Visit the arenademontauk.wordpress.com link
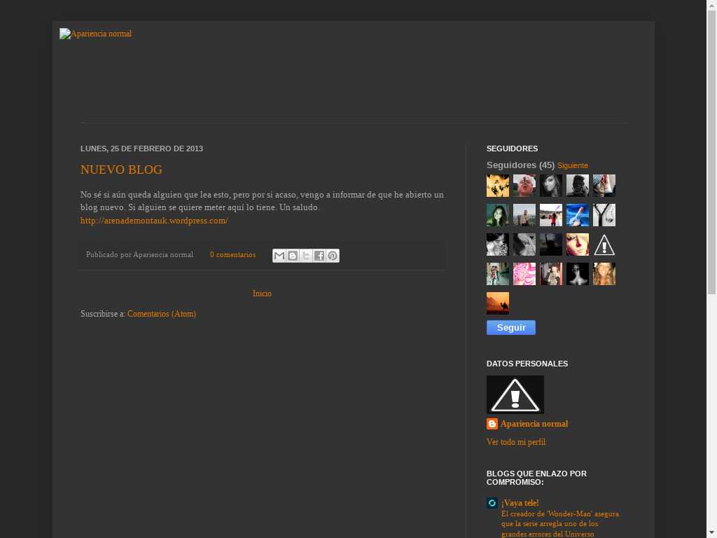Image resolution: width=717 pixels, height=538 pixels. [154, 221]
